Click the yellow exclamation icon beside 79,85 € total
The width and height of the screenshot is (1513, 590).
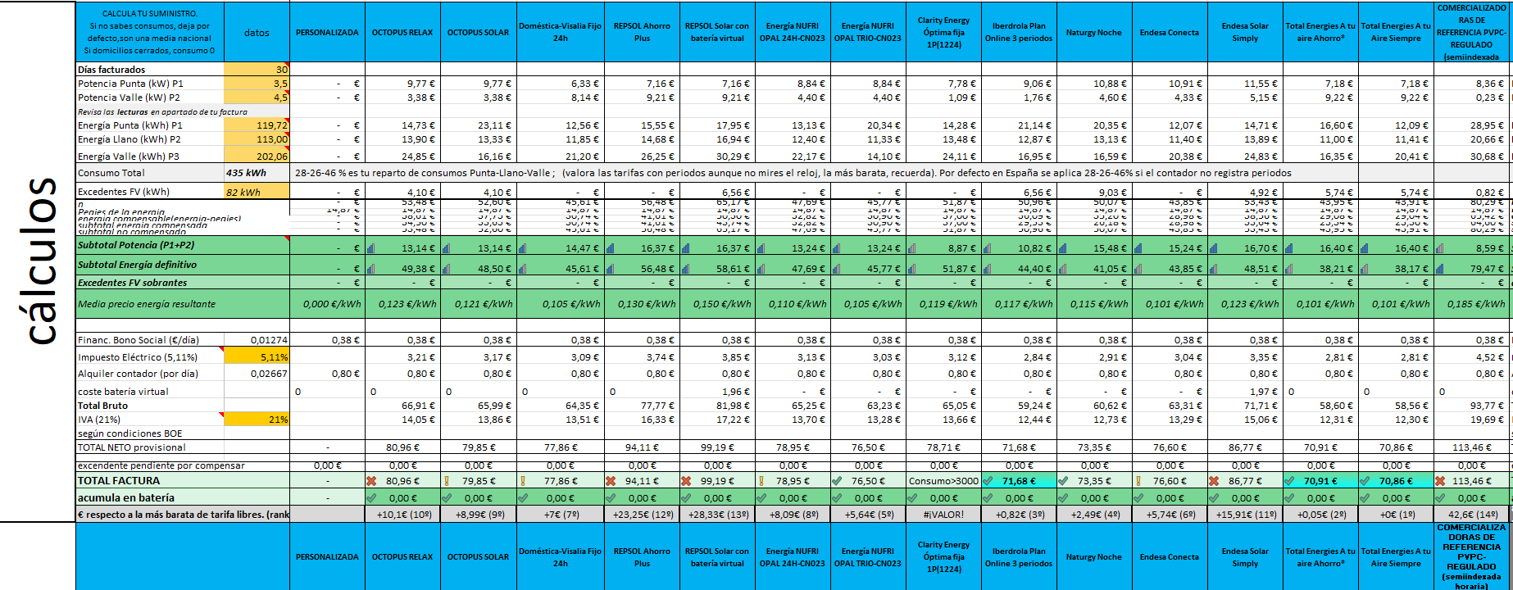pos(447,481)
